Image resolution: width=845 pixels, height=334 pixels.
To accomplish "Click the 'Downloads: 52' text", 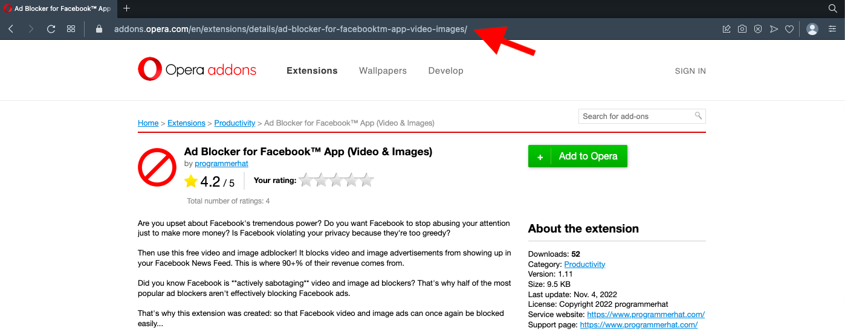I will pos(554,254).
